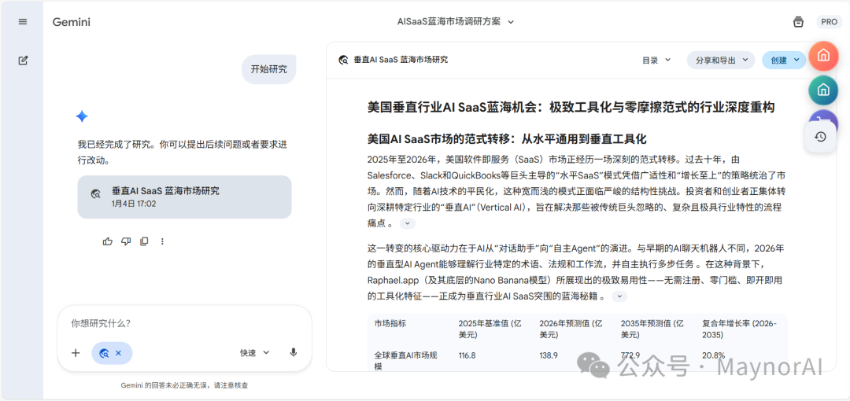Expand sources chevron after 蓝海秘籍 paragraph
The image size is (850, 401).
tap(619, 296)
